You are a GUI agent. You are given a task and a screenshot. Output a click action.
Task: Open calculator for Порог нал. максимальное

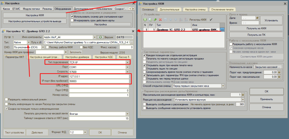click(279, 77)
